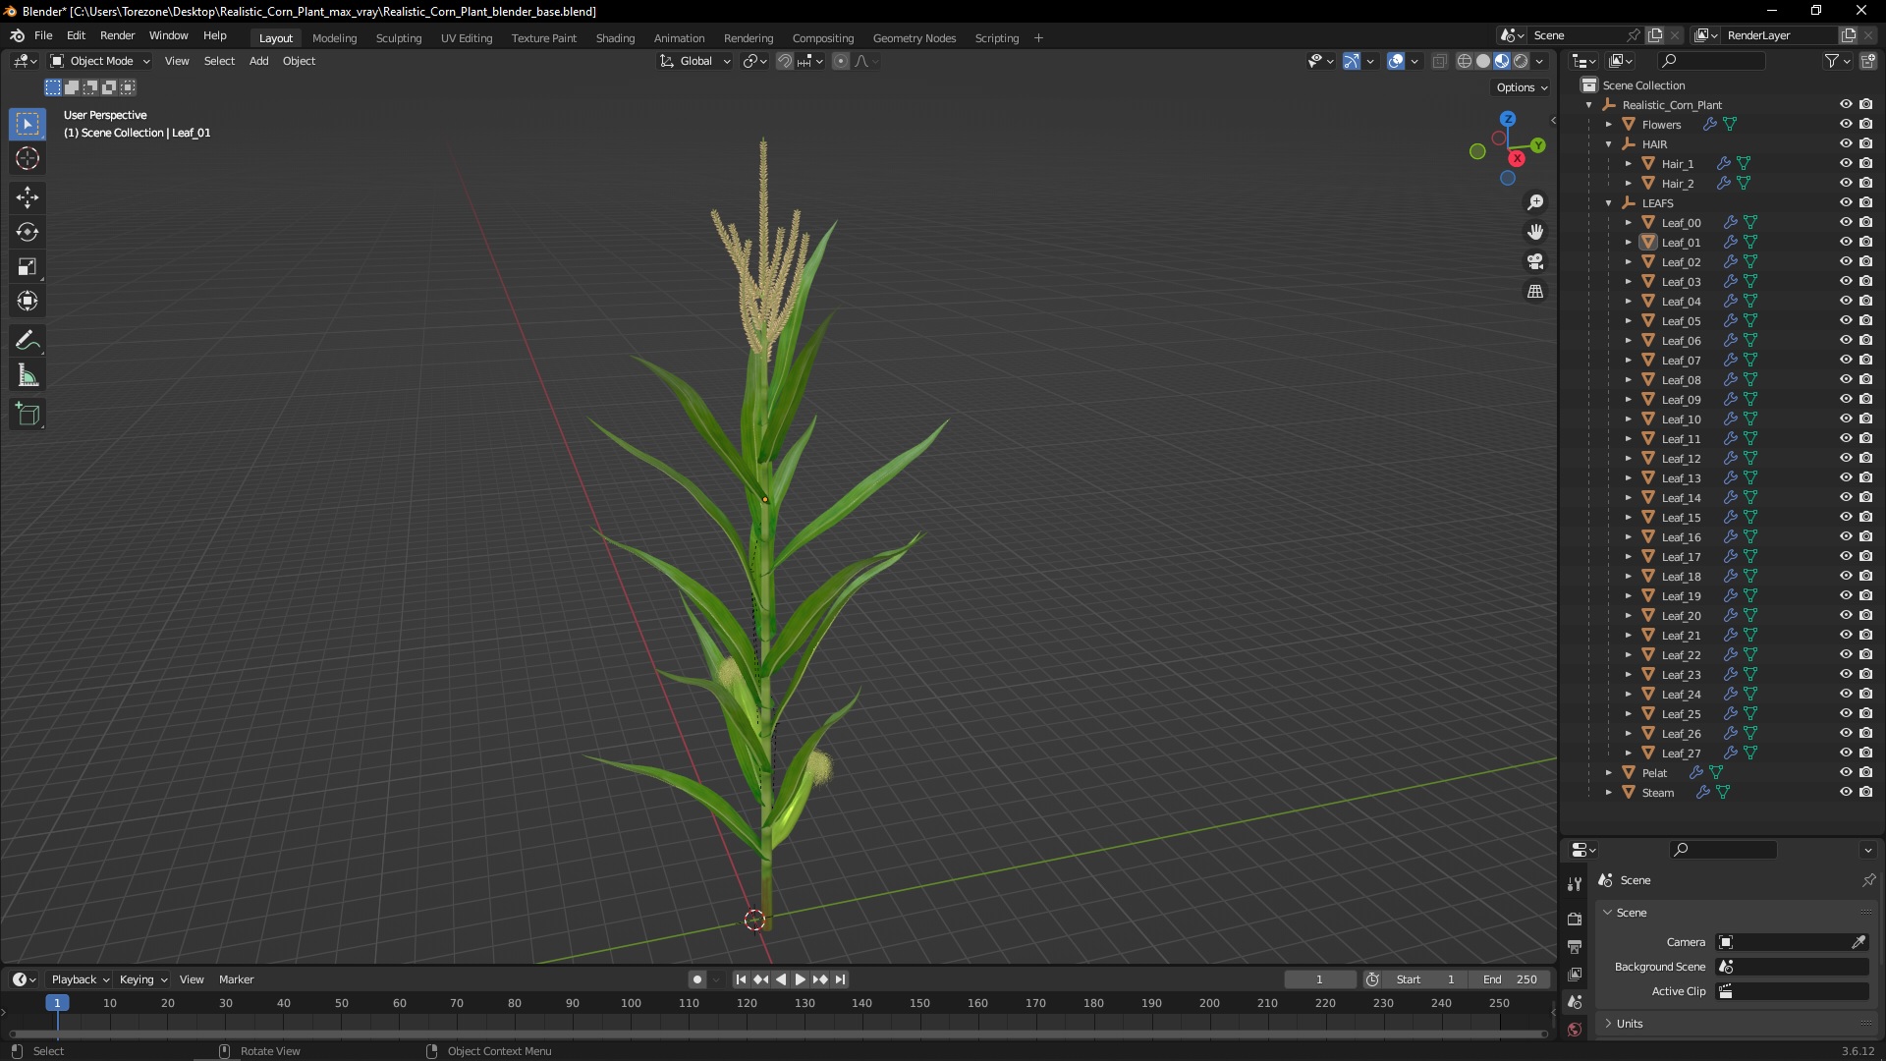Click the outliner filter funnel icon
Image resolution: width=1886 pixels, height=1061 pixels.
click(x=1832, y=61)
